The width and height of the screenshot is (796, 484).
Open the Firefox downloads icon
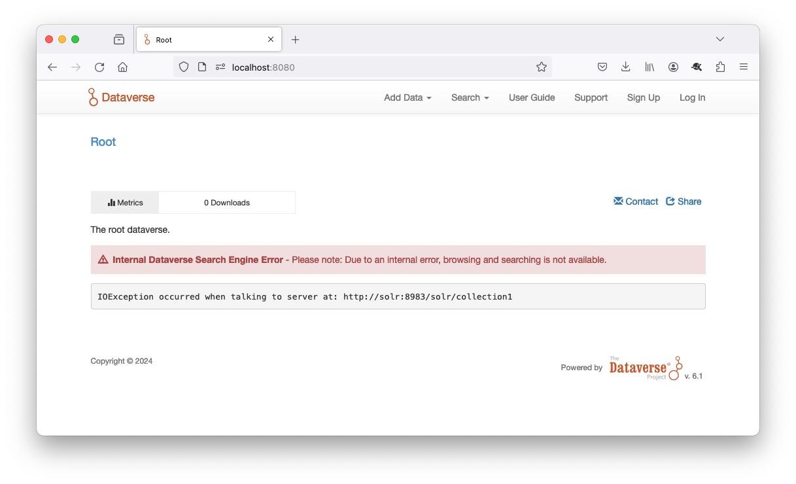626,67
